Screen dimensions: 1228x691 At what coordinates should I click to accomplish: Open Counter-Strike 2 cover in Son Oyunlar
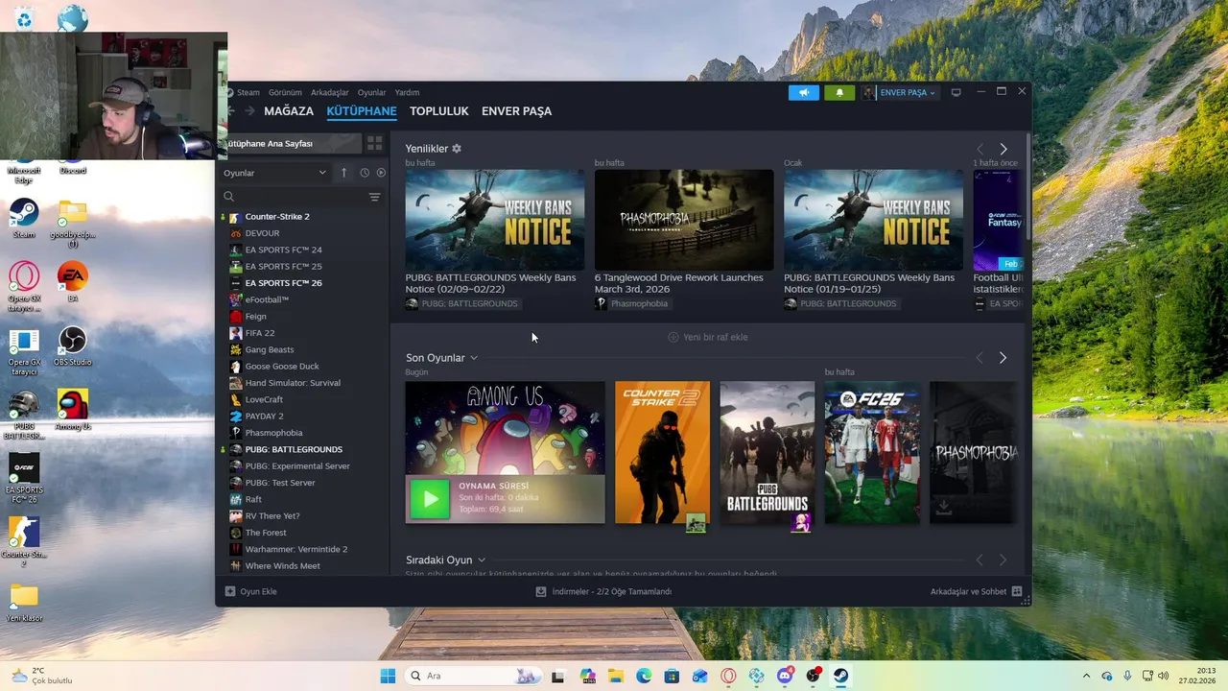point(662,453)
